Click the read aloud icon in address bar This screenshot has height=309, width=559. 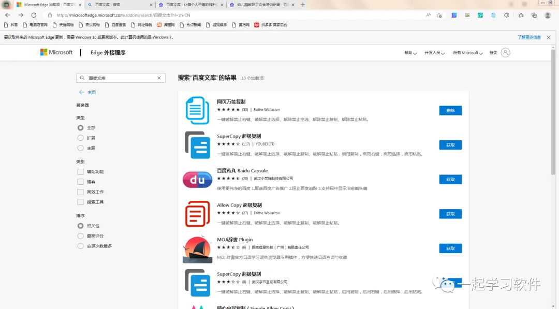click(x=428, y=15)
